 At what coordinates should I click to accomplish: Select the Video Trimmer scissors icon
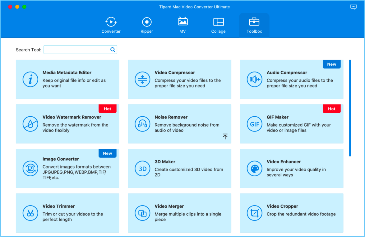[30, 213]
